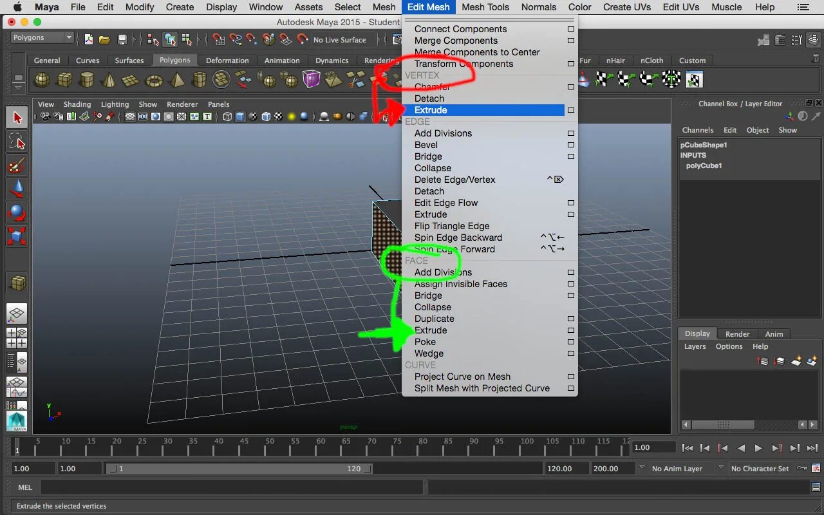
Task: Select the arrow Select tool in toolbox
Action: pyautogui.click(x=17, y=117)
